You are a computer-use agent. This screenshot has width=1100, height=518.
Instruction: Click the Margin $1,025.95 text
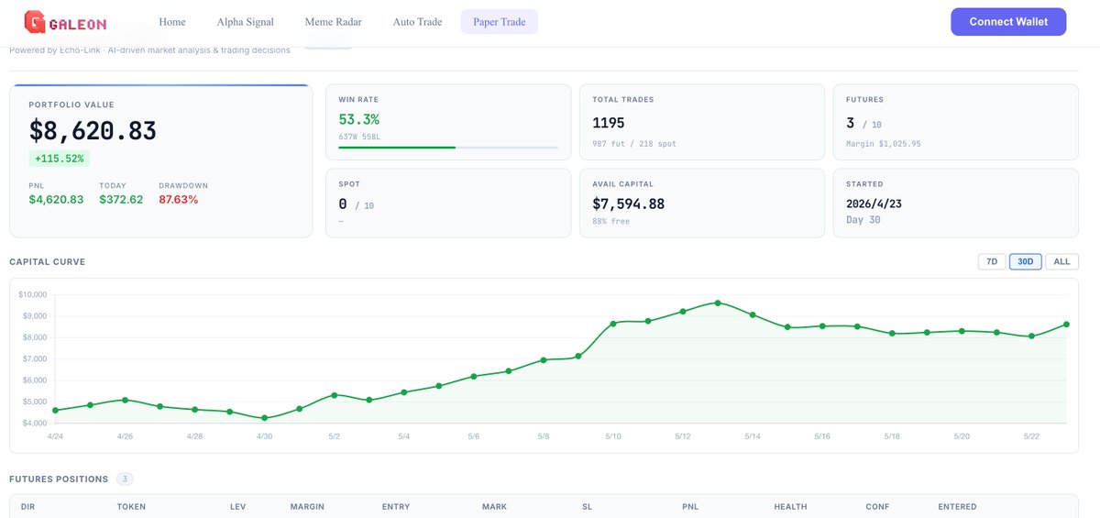pyautogui.click(x=884, y=144)
